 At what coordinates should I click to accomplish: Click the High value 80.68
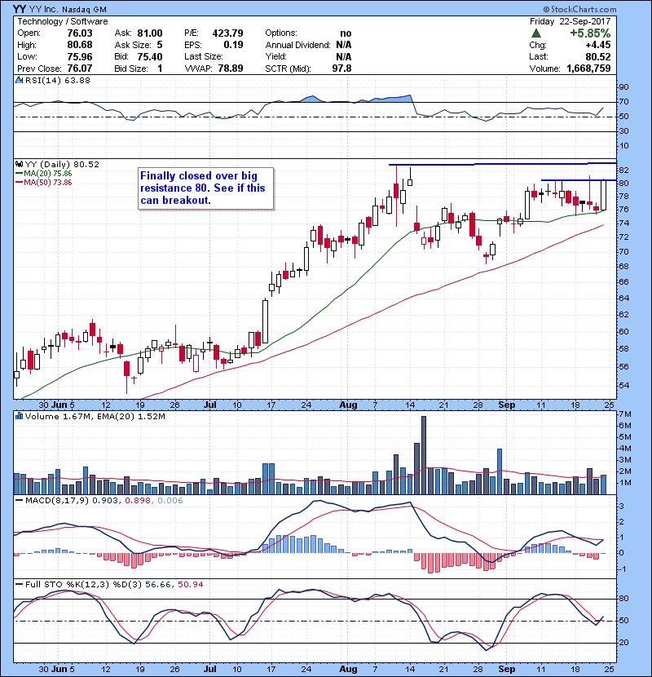[80, 45]
